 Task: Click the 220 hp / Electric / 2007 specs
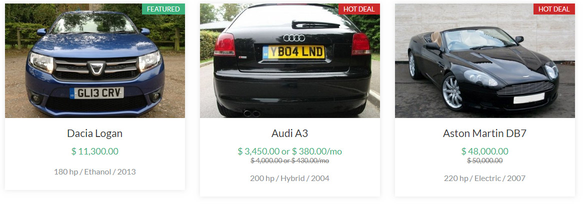pyautogui.click(x=484, y=178)
